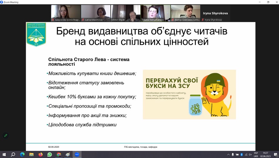
Task: Open the notification center icon
Action: click(275, 154)
